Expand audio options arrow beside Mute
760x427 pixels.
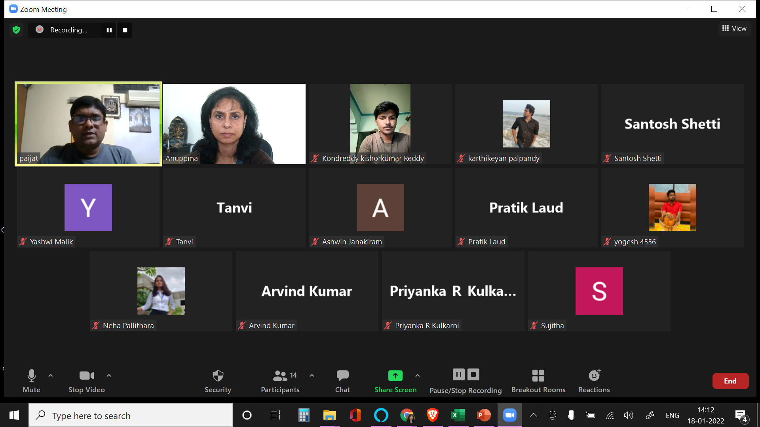click(51, 375)
